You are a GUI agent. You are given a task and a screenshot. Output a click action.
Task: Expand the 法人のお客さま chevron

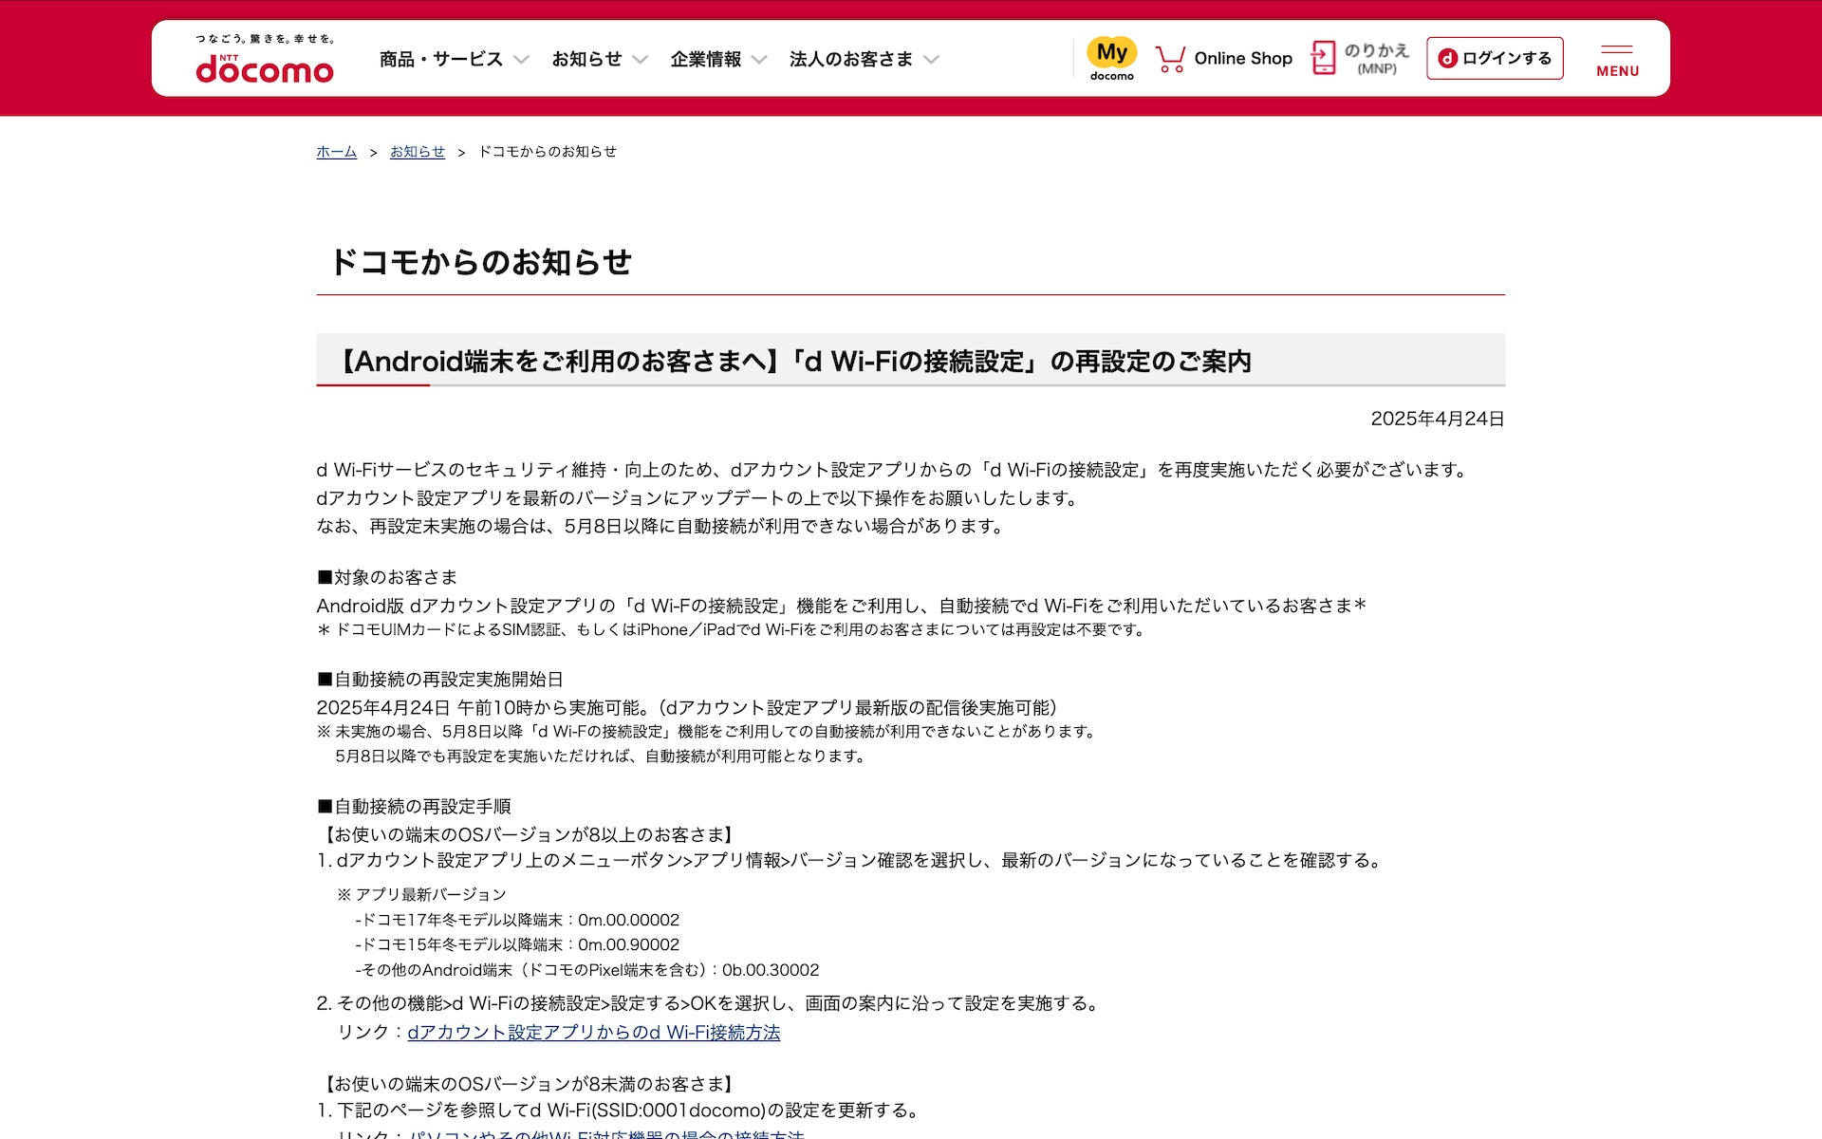click(x=931, y=60)
